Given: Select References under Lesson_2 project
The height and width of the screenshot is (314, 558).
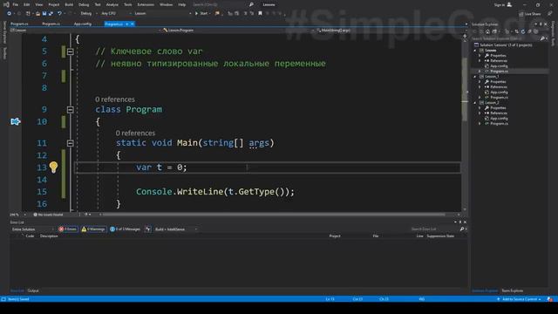Looking at the screenshot, I should click(x=499, y=113).
